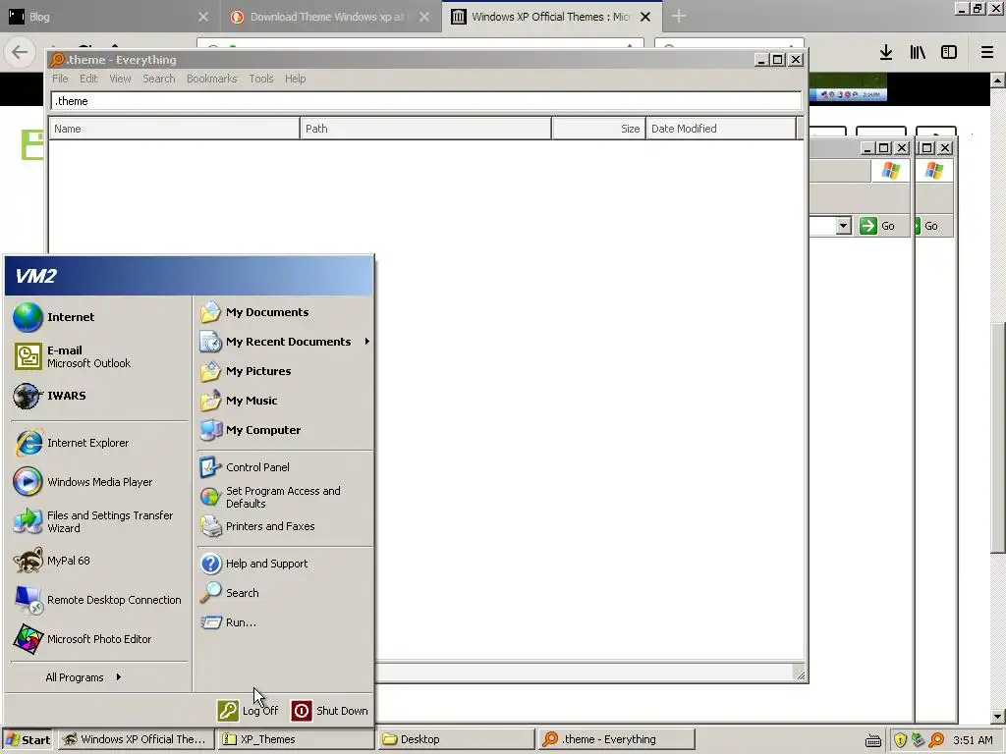This screenshot has width=1006, height=754.
Task: Open Remote Desktop Connection
Action: click(x=99, y=600)
